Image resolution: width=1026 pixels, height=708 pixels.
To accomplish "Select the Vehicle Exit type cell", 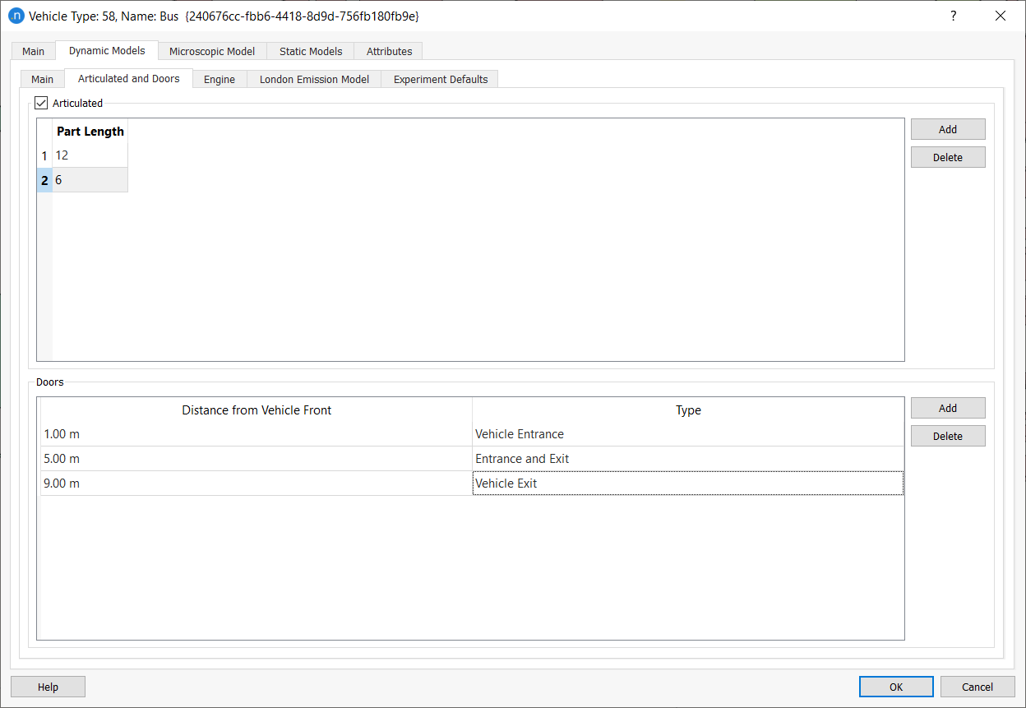I will (x=687, y=484).
